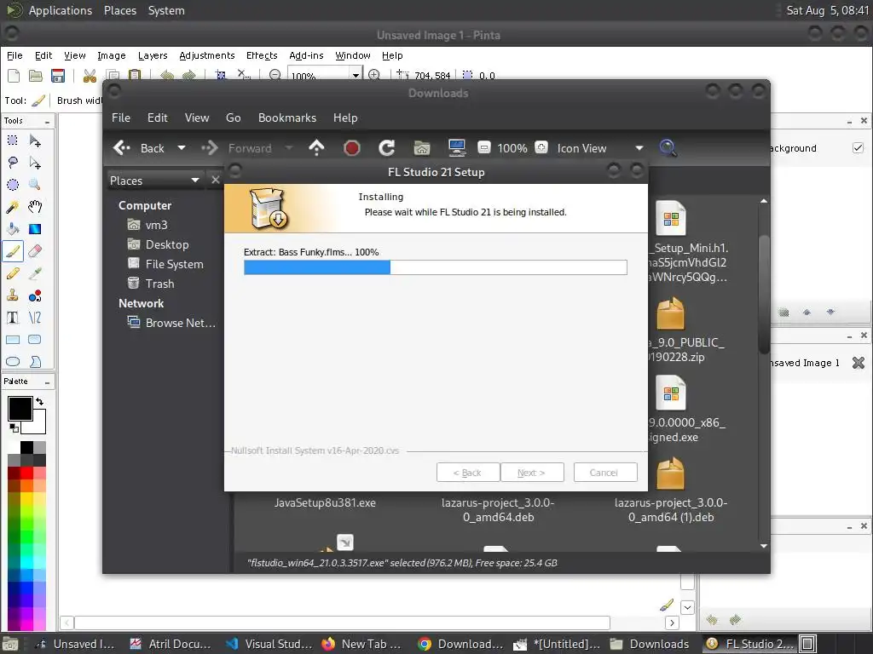Click the secondary white color swatch
This screenshot has height=654, width=873.
click(38, 426)
